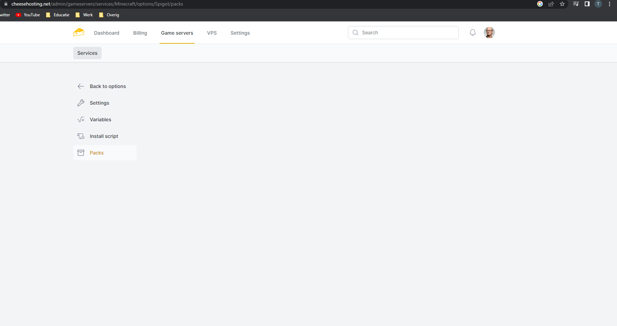Click the Install script scroll icon
Image resolution: width=617 pixels, height=326 pixels.
coord(81,136)
